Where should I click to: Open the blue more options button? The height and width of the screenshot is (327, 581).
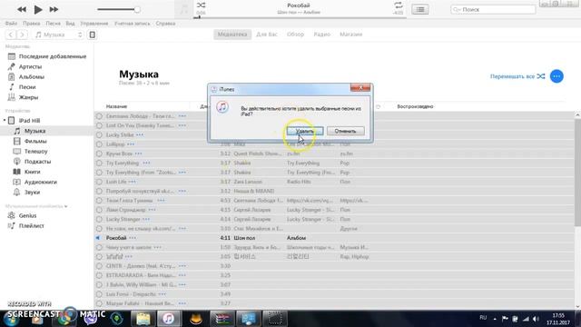coord(556,76)
